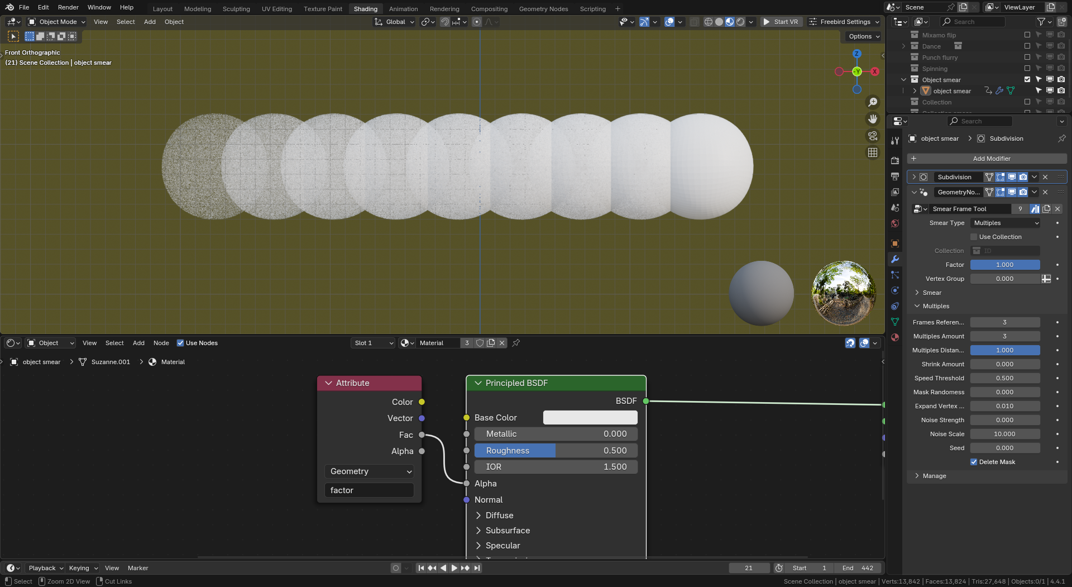
Task: Enable the Dance collection checkbox
Action: [x=1027, y=46]
